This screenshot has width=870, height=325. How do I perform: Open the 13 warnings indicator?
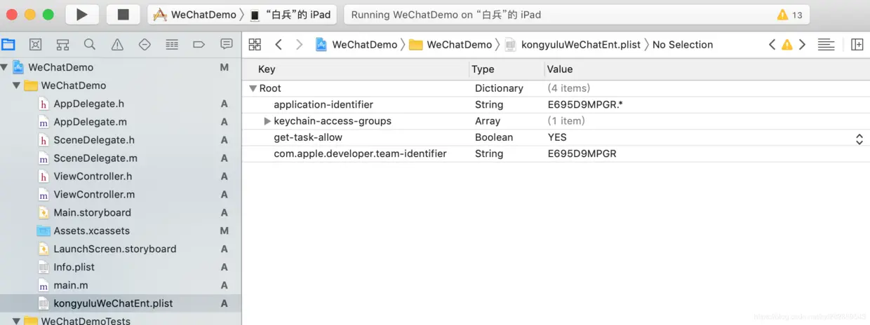coord(790,15)
